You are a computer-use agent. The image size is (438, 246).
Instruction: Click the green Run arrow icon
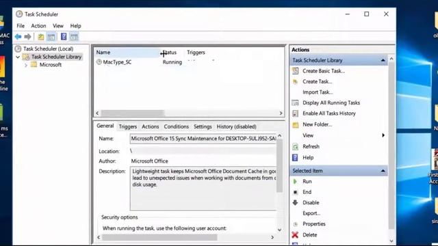(x=295, y=181)
